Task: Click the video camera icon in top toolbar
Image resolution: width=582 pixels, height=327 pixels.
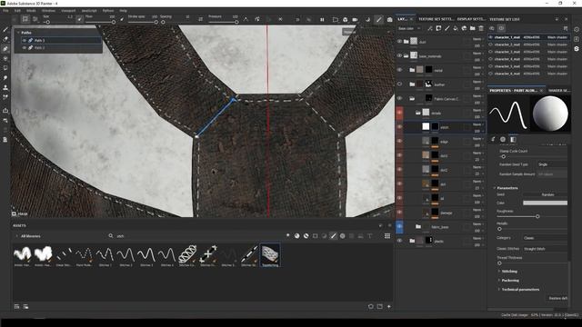Action: coord(355,19)
